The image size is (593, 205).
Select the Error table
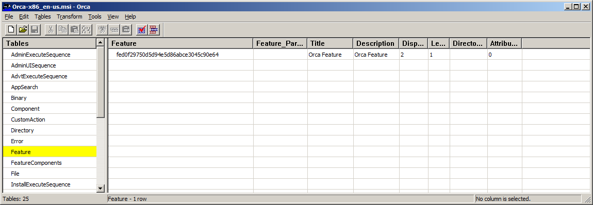(x=50, y=141)
